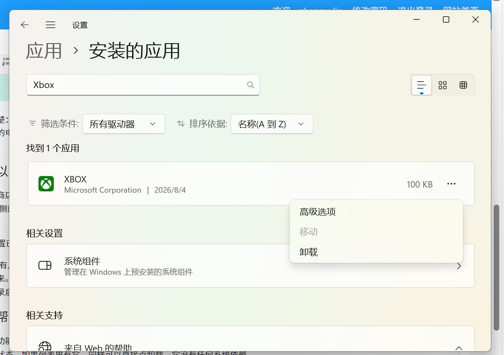Click the XBOX app name text
This screenshot has height=355, width=504.
(x=75, y=179)
